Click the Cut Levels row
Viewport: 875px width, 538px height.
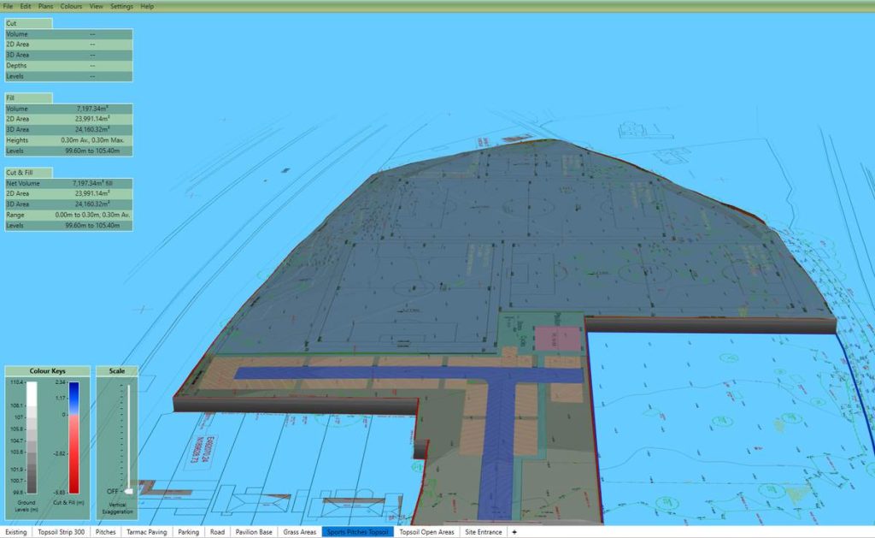coord(68,76)
